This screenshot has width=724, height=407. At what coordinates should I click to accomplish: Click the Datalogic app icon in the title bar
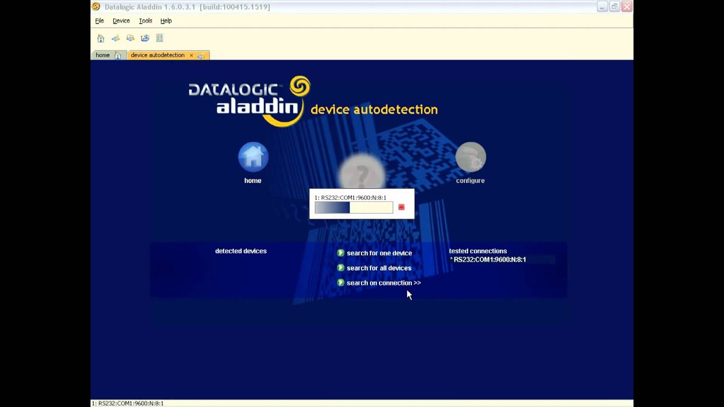click(x=96, y=7)
